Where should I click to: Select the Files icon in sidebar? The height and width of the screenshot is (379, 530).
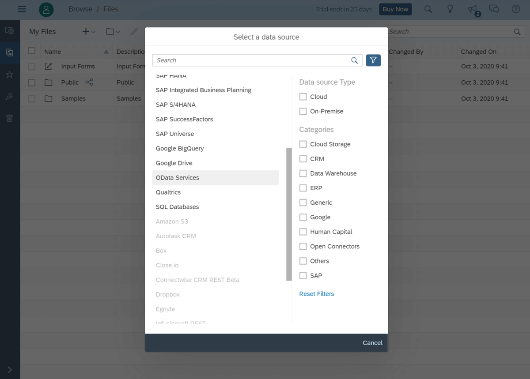click(10, 53)
